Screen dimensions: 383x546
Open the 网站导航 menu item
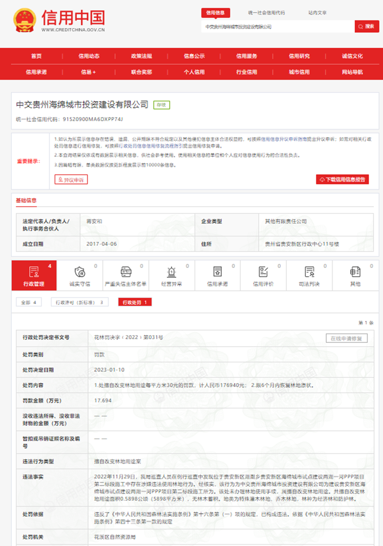(x=352, y=72)
